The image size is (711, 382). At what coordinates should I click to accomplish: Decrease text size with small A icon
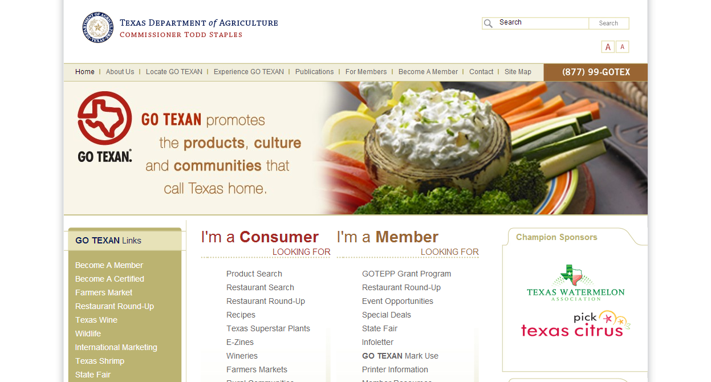(622, 47)
